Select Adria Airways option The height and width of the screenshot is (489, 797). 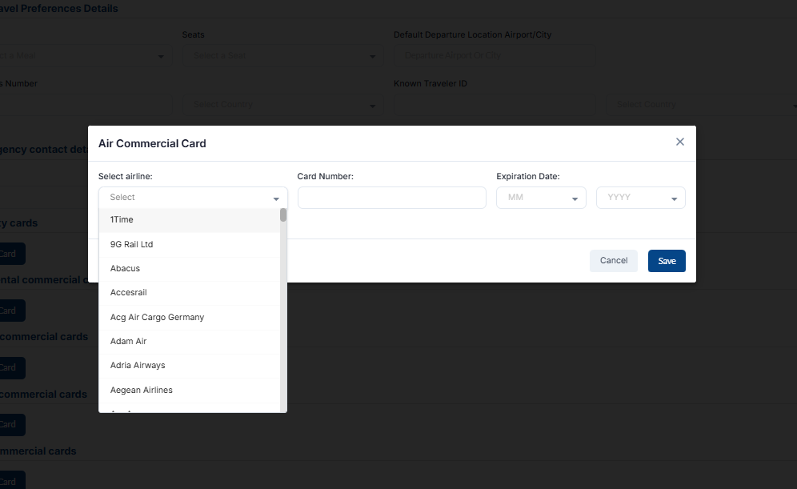click(x=189, y=366)
